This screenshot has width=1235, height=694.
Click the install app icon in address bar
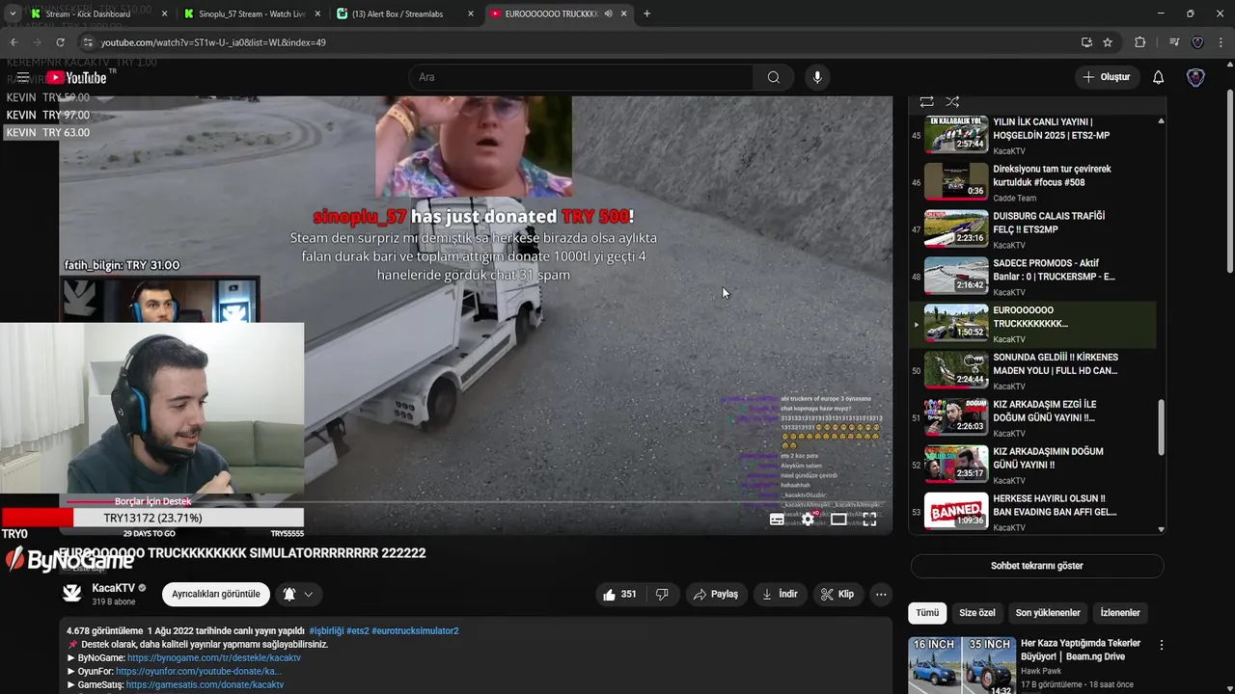1086,42
